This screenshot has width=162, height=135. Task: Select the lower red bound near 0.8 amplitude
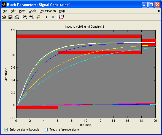coord(100,53)
